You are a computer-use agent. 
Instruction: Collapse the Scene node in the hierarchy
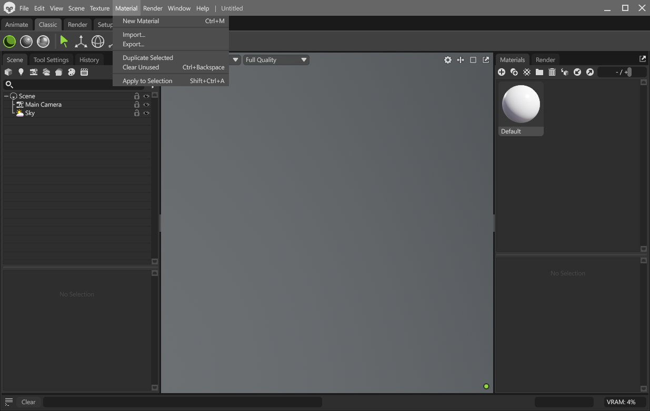tap(6, 96)
